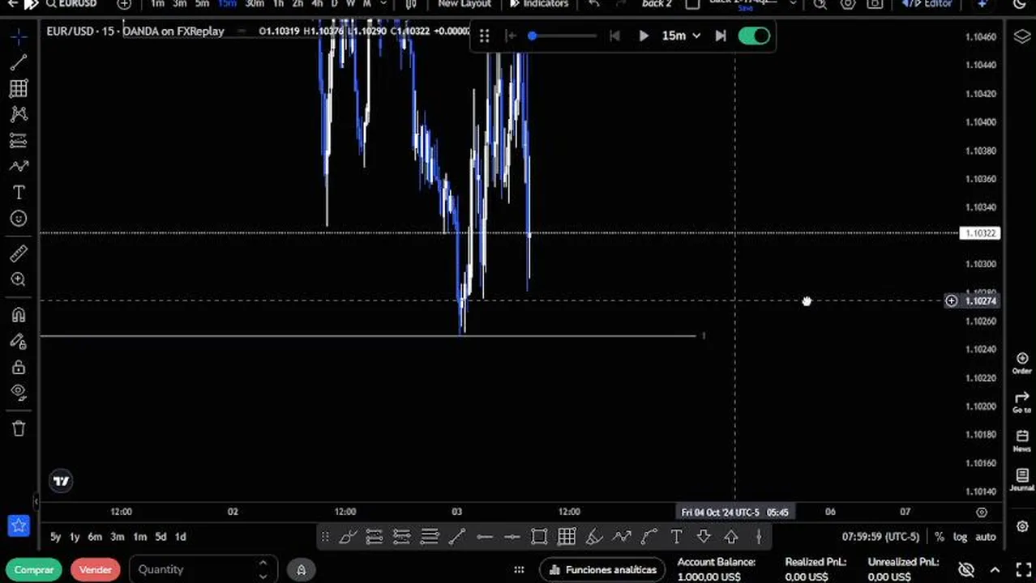Play the replay

coord(644,36)
